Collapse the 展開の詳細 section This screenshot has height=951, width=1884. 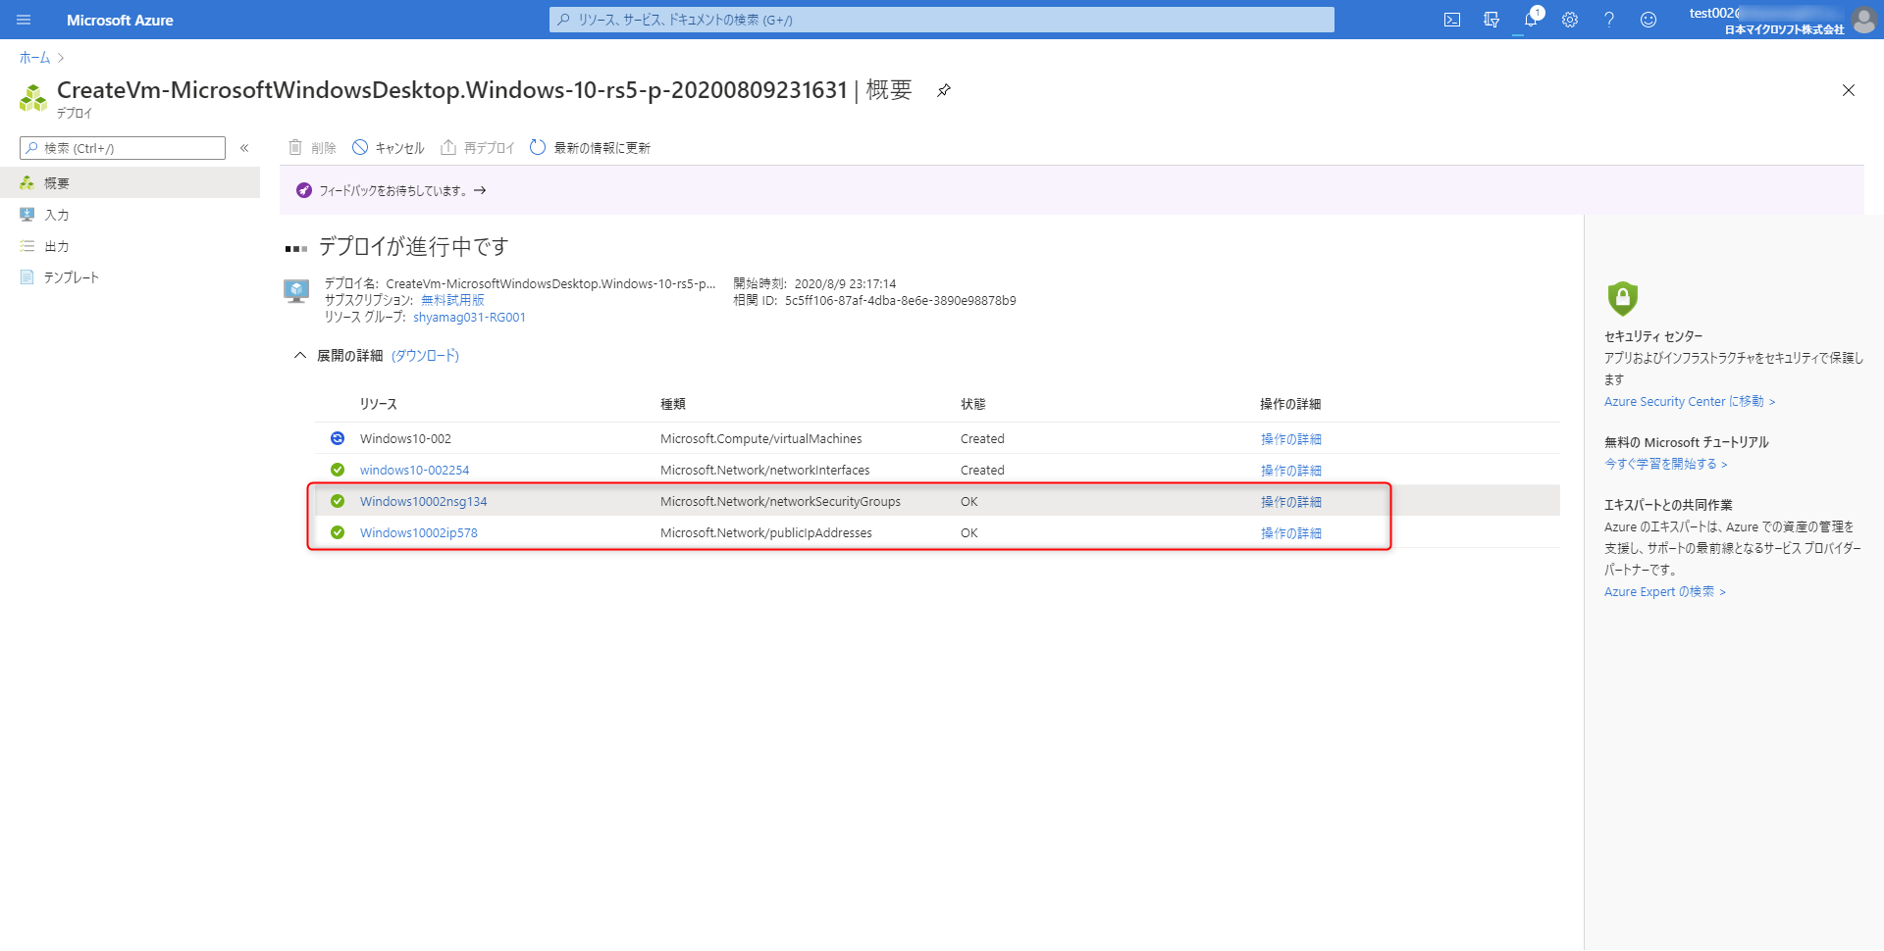click(300, 356)
